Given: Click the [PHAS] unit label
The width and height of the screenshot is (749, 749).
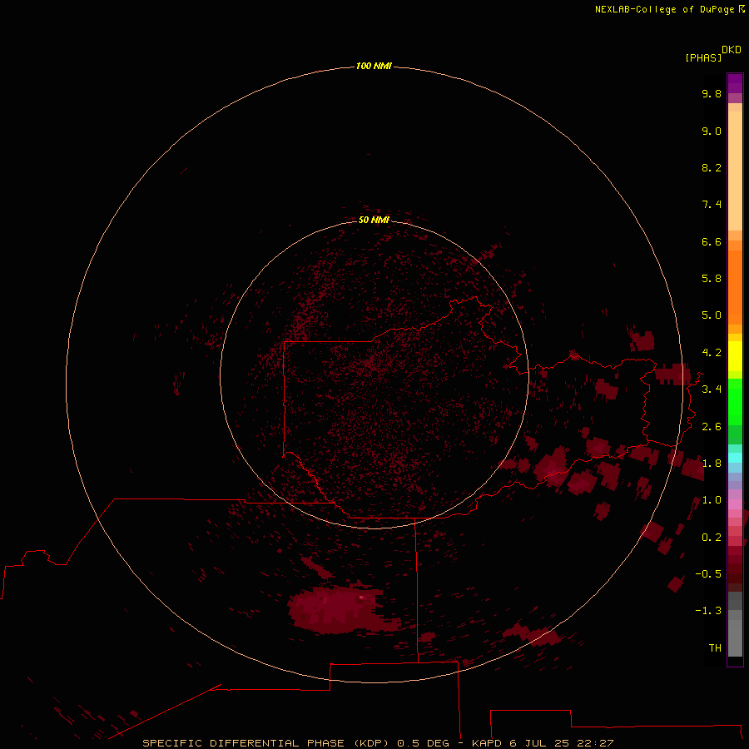Looking at the screenshot, I should point(703,57).
